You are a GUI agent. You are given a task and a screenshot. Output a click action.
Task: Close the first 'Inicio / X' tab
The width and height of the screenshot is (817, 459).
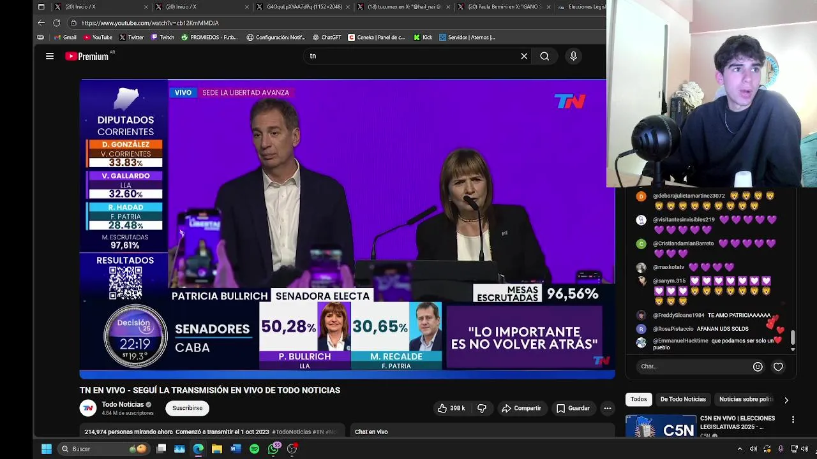coord(146,7)
